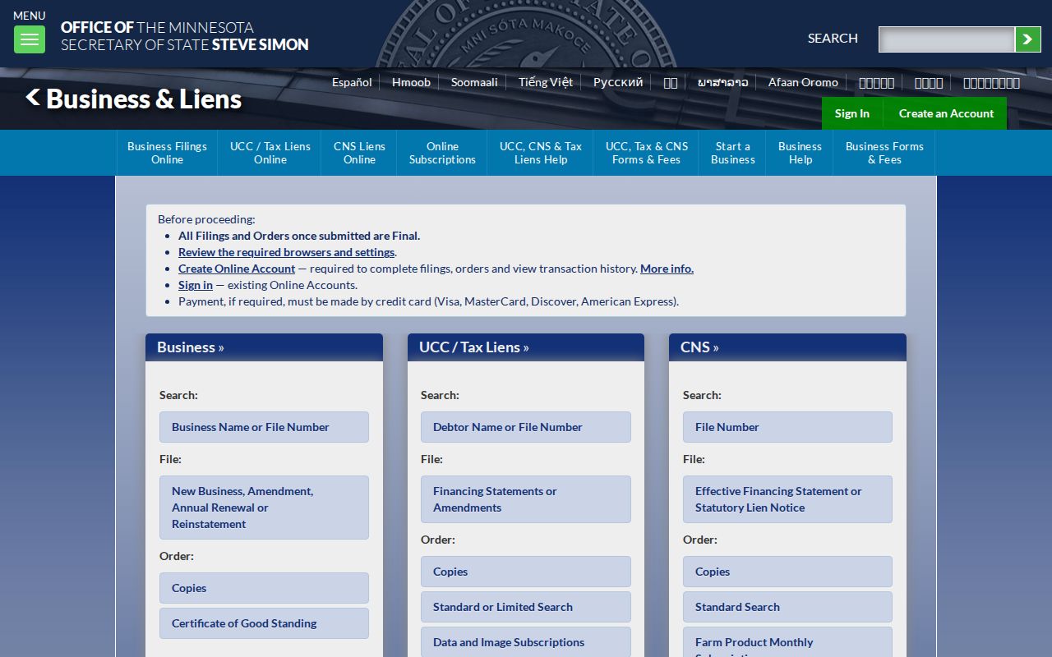Image resolution: width=1052 pixels, height=657 pixels.
Task: Switch language to Español
Action: tap(352, 82)
